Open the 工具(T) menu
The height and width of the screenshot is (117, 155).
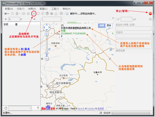(x=55, y=9)
